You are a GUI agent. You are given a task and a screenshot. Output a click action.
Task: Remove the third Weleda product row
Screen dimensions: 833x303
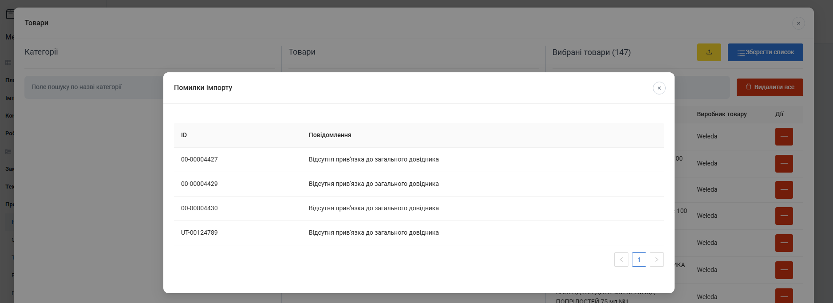click(x=784, y=190)
